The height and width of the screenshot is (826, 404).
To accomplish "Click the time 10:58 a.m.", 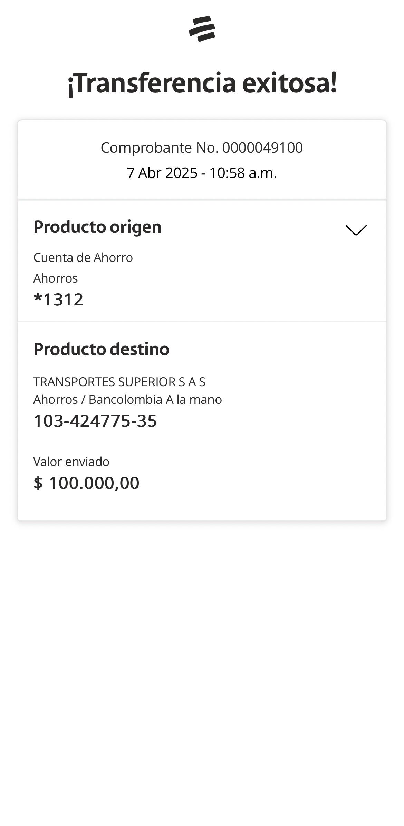I will pos(243,173).
